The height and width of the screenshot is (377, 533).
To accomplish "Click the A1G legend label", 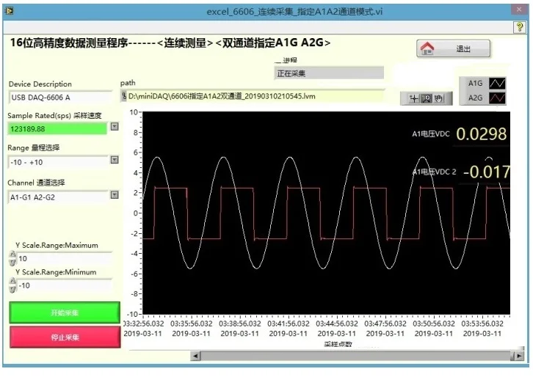I will tap(475, 83).
